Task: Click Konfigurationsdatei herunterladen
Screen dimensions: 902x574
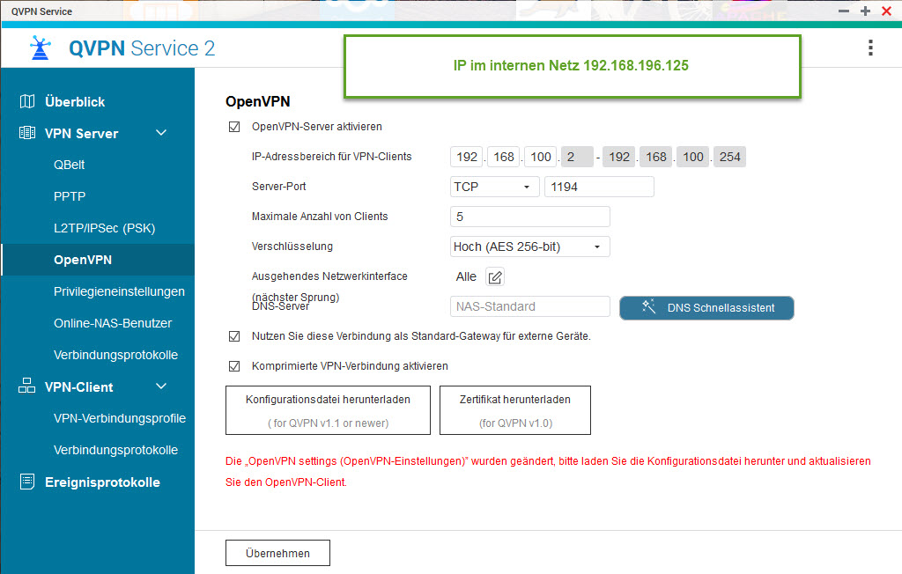Action: pyautogui.click(x=327, y=410)
